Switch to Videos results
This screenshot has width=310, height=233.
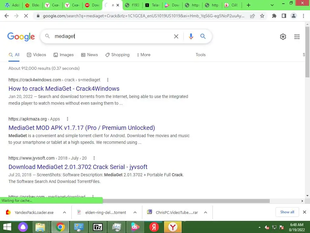(37, 55)
